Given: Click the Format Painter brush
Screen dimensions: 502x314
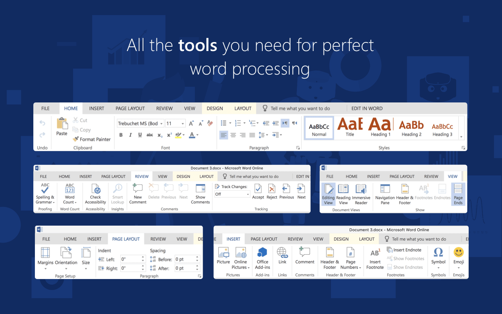Looking at the screenshot, I should pyautogui.click(x=76, y=139).
